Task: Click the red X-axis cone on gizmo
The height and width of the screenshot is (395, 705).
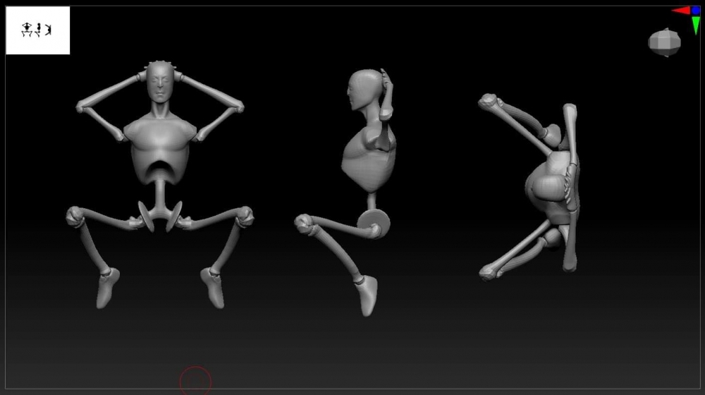Action: pyautogui.click(x=681, y=11)
